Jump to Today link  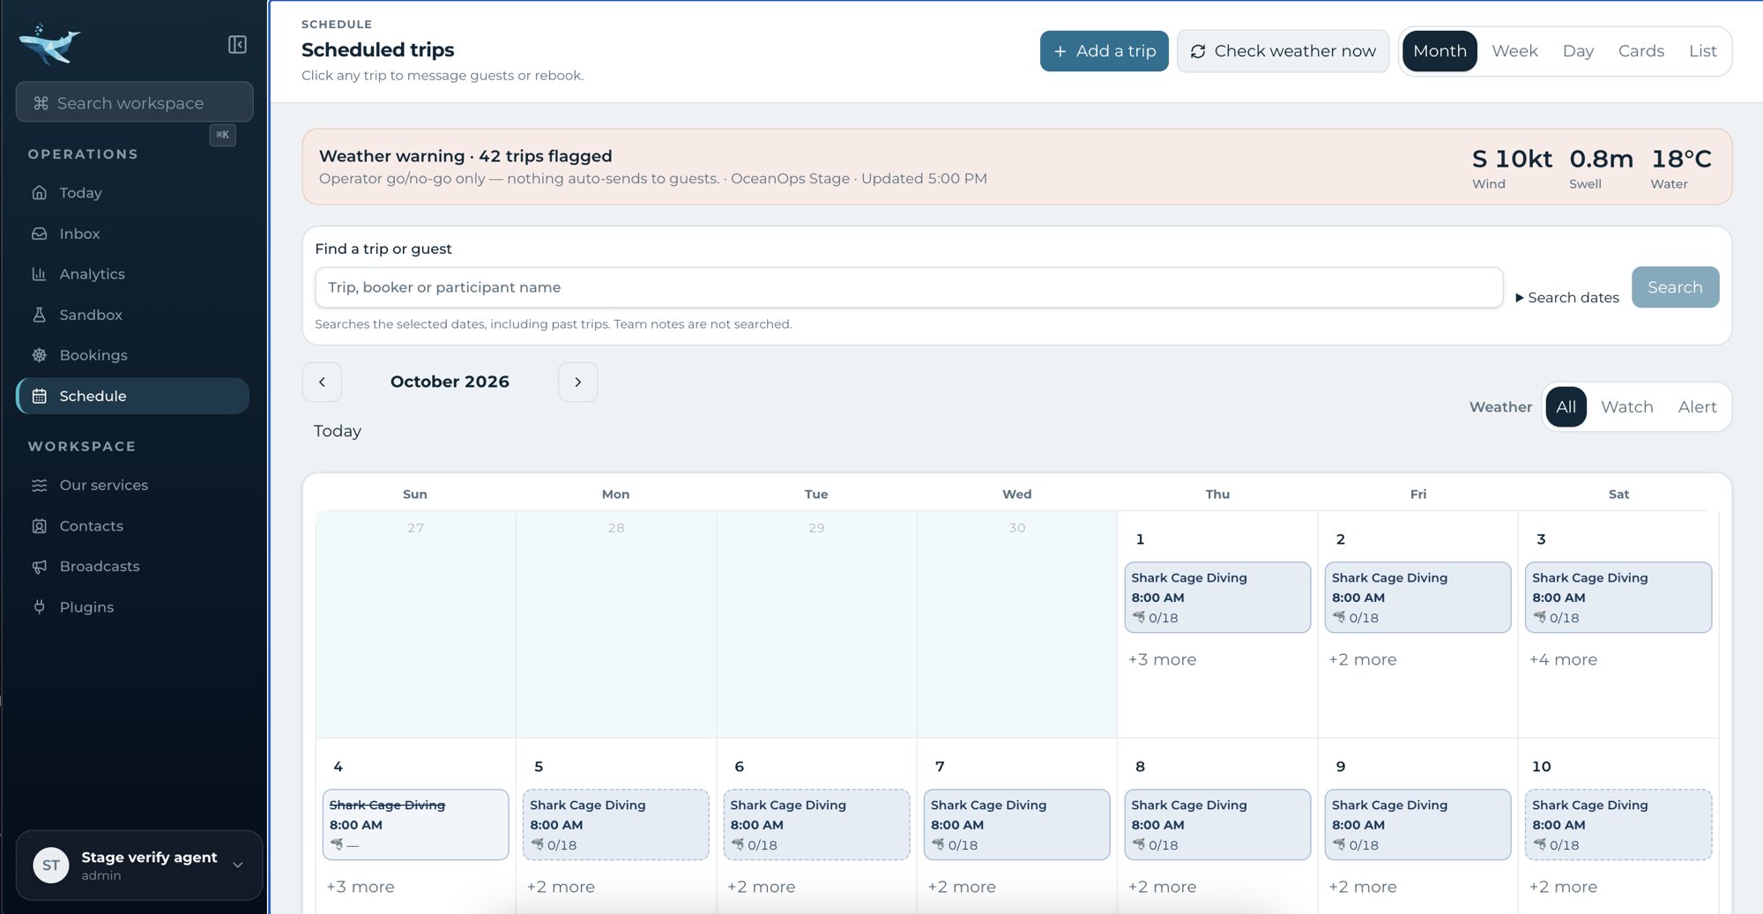point(338,431)
